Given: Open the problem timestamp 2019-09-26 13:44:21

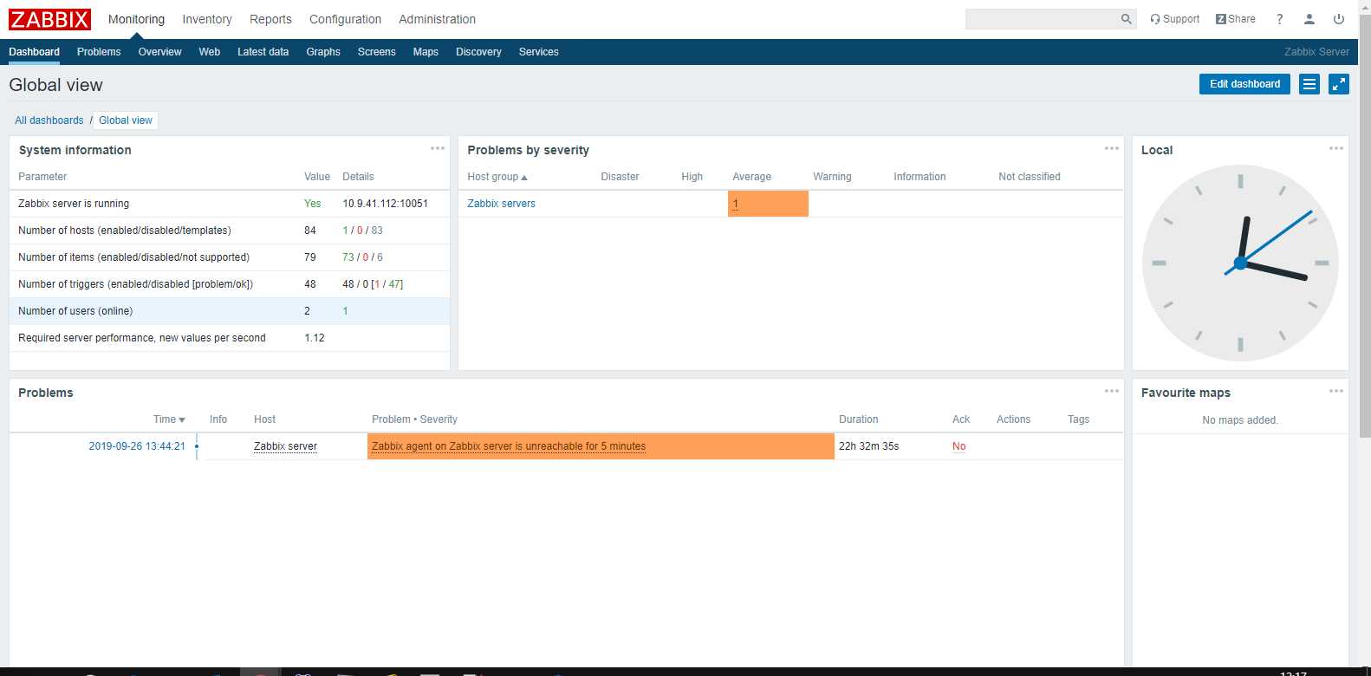Looking at the screenshot, I should (x=137, y=446).
